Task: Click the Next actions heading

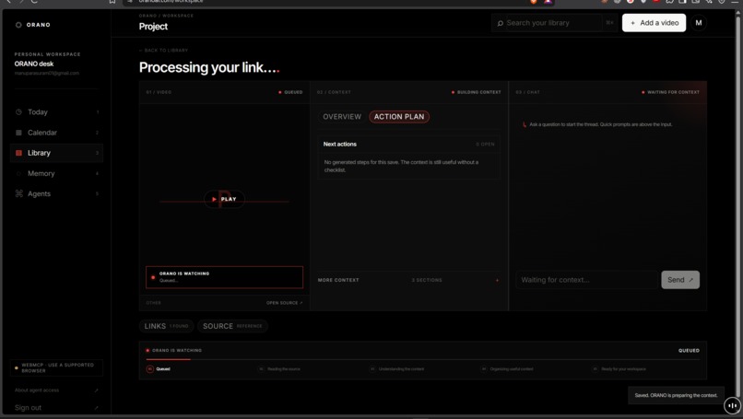Action: tap(340, 144)
